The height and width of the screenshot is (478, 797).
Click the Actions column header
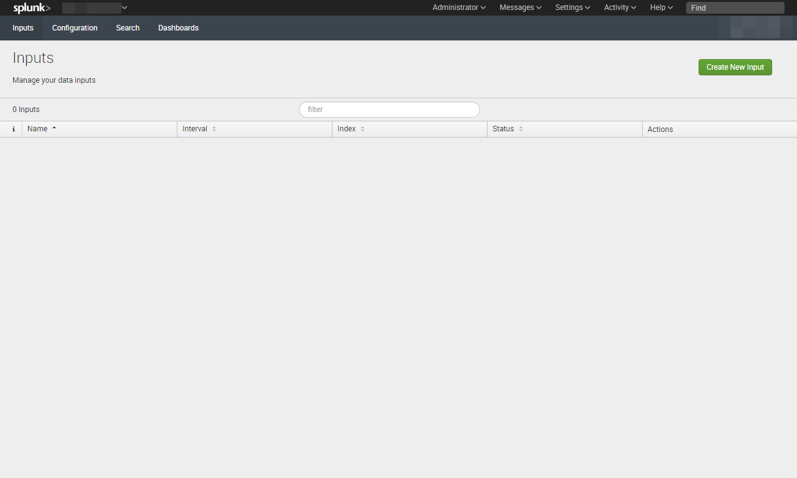point(660,129)
